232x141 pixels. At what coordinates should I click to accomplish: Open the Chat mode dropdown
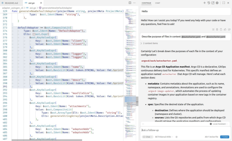click(148, 137)
